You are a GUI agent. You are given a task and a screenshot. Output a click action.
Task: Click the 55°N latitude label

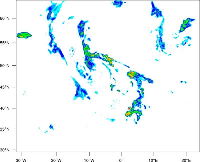click(x=5, y=43)
